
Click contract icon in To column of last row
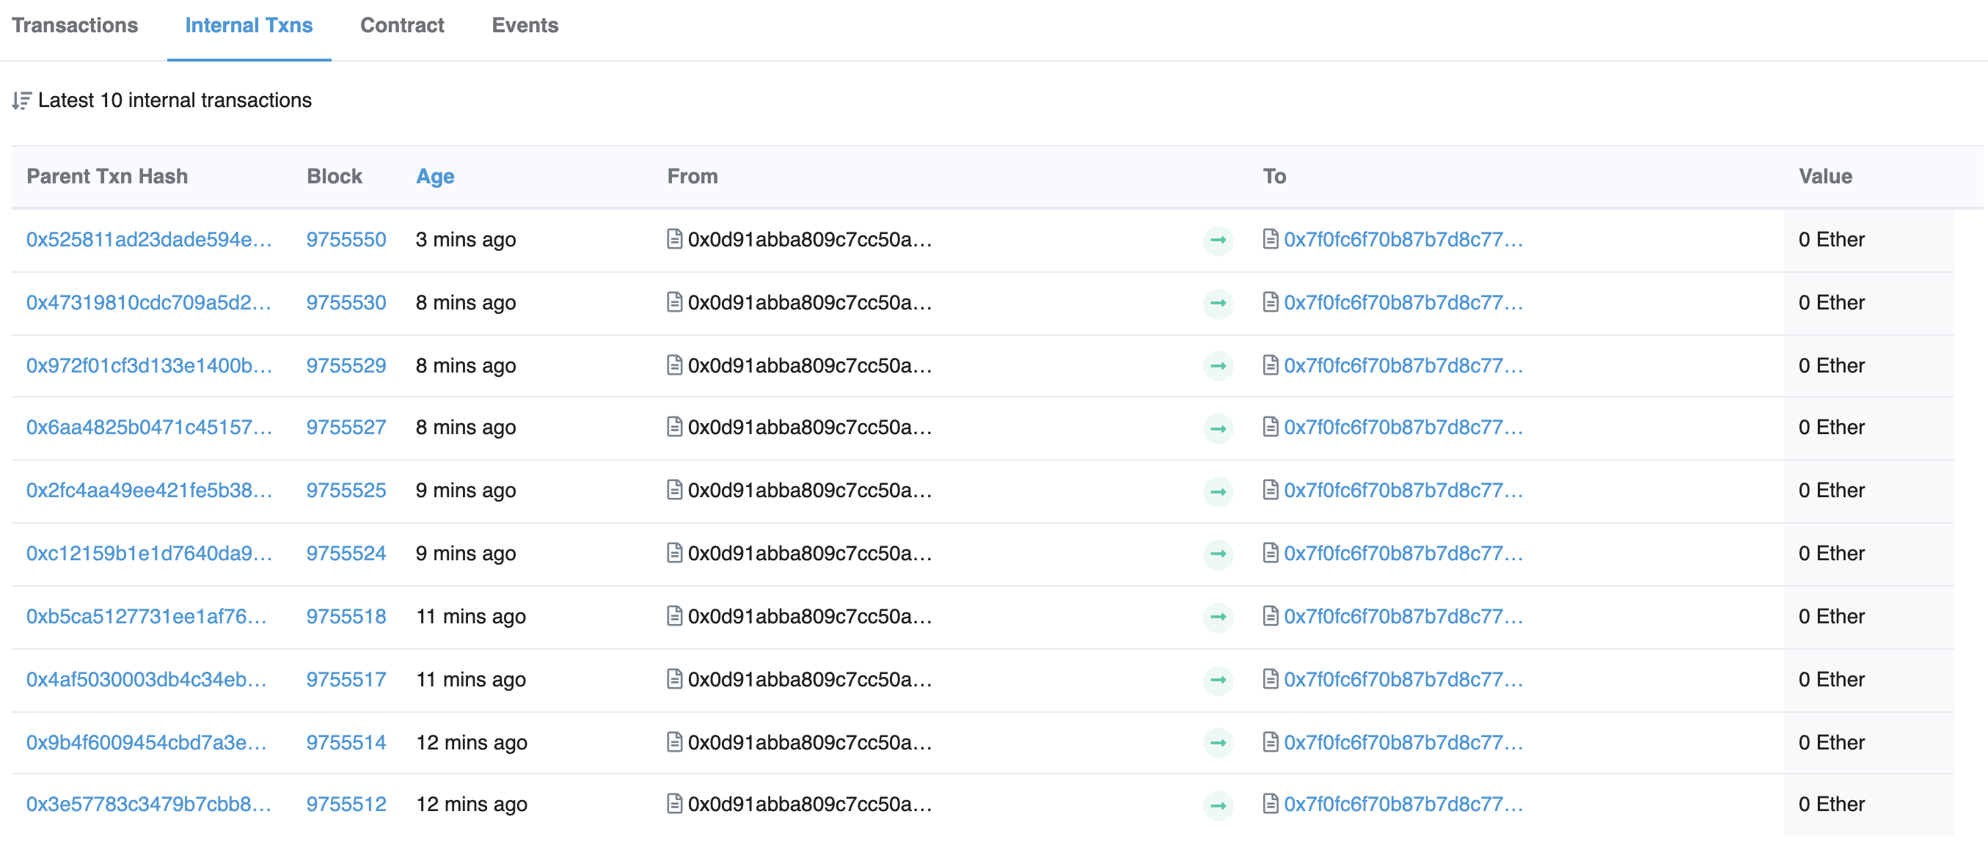tap(1270, 804)
